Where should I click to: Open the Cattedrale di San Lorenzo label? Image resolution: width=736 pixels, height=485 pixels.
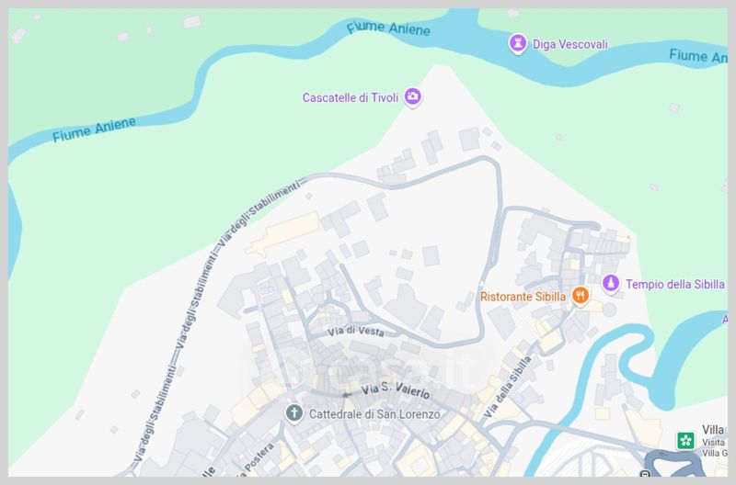click(374, 414)
